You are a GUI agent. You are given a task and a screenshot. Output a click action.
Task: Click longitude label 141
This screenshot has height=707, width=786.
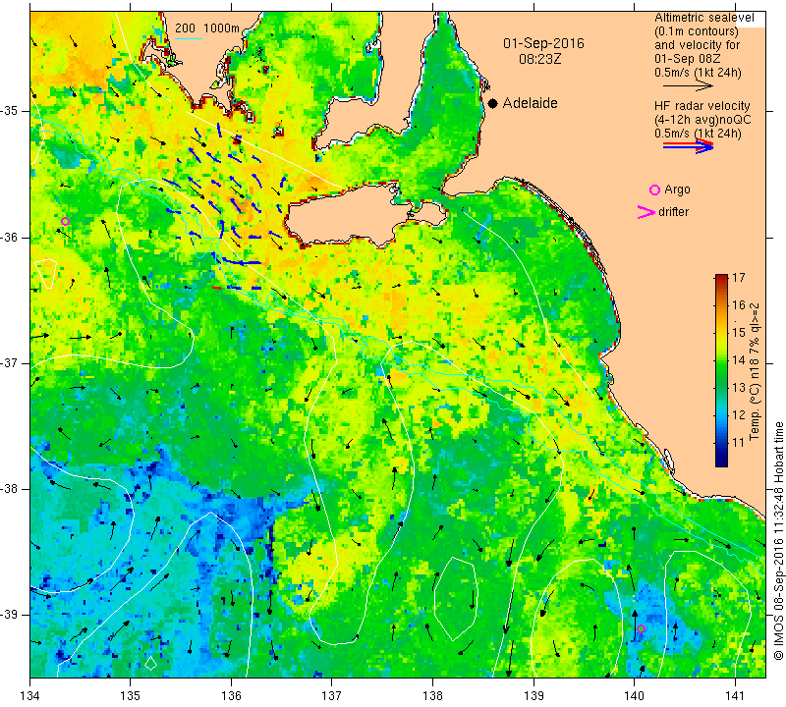pyautogui.click(x=735, y=696)
